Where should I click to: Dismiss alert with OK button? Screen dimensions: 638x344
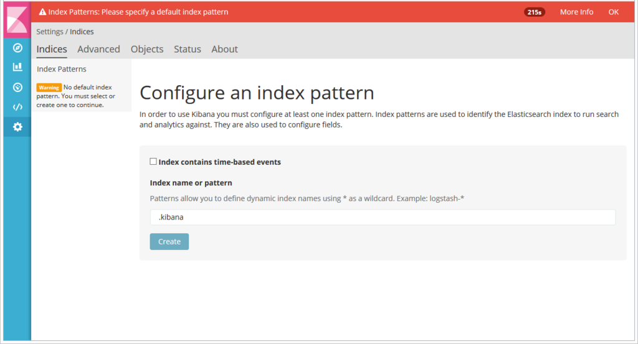click(x=614, y=12)
